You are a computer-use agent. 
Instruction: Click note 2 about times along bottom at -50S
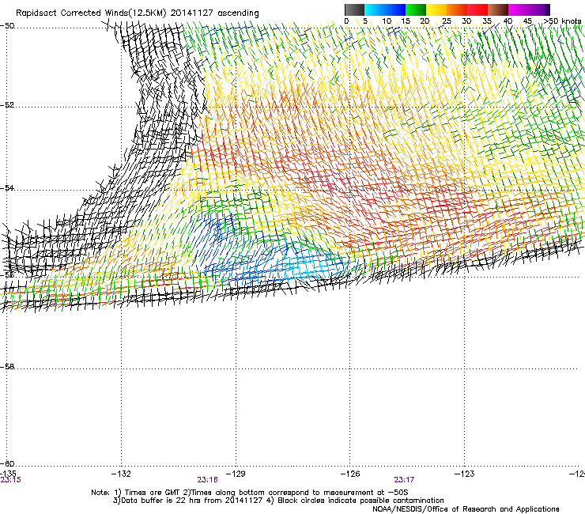[x=296, y=493]
